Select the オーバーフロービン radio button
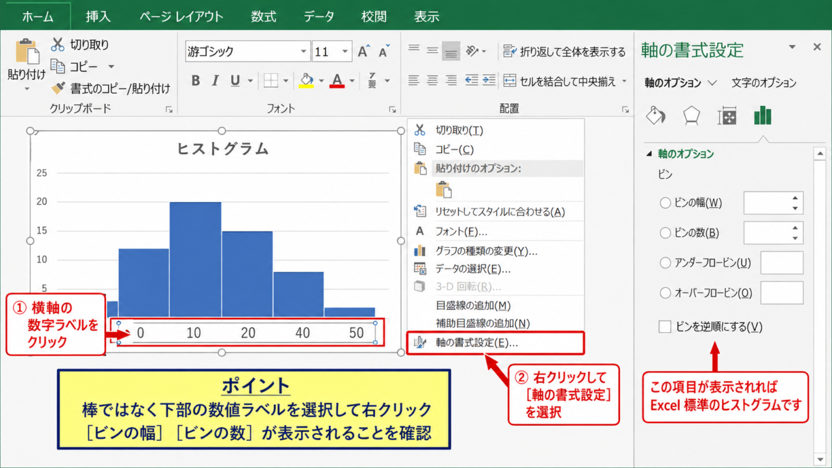 click(x=665, y=293)
